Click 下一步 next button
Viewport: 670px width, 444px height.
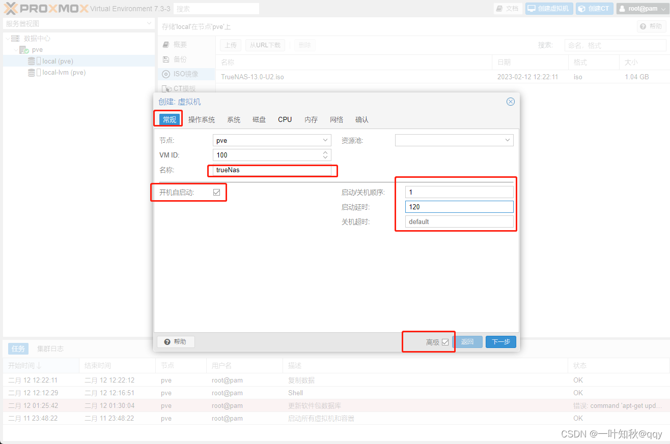point(501,342)
